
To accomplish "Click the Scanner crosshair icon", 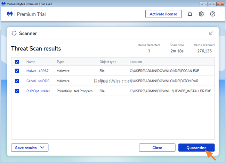I will 14,33.
